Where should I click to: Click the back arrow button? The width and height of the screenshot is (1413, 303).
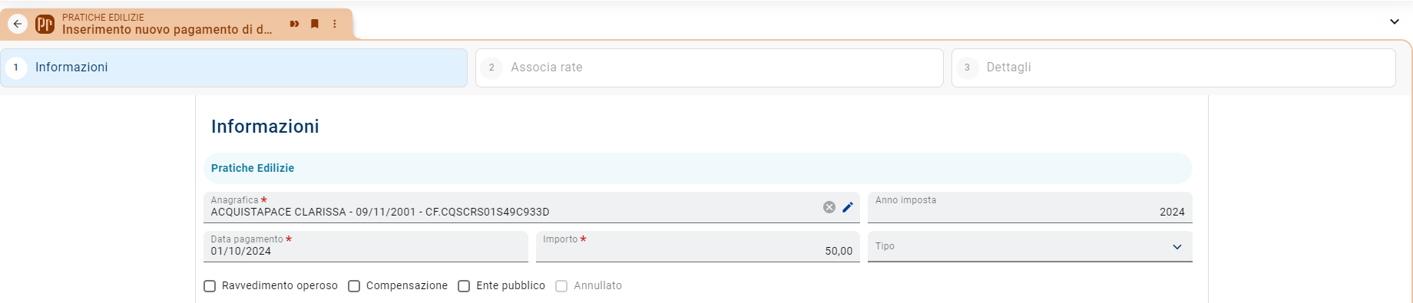18,24
